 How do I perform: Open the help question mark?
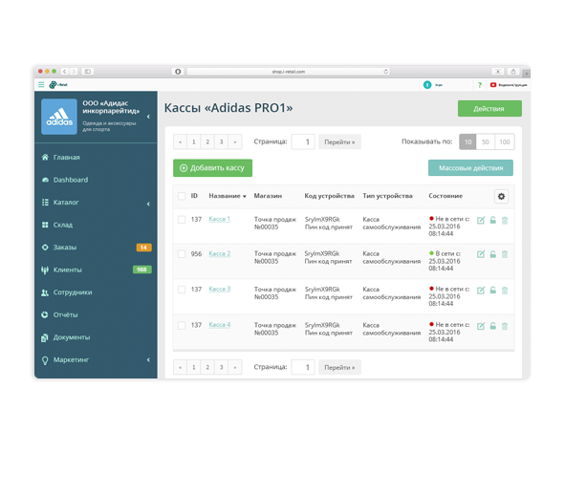point(480,85)
